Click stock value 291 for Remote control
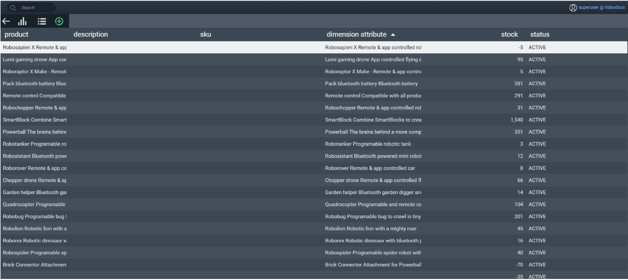The height and width of the screenshot is (280, 628). (x=519, y=96)
